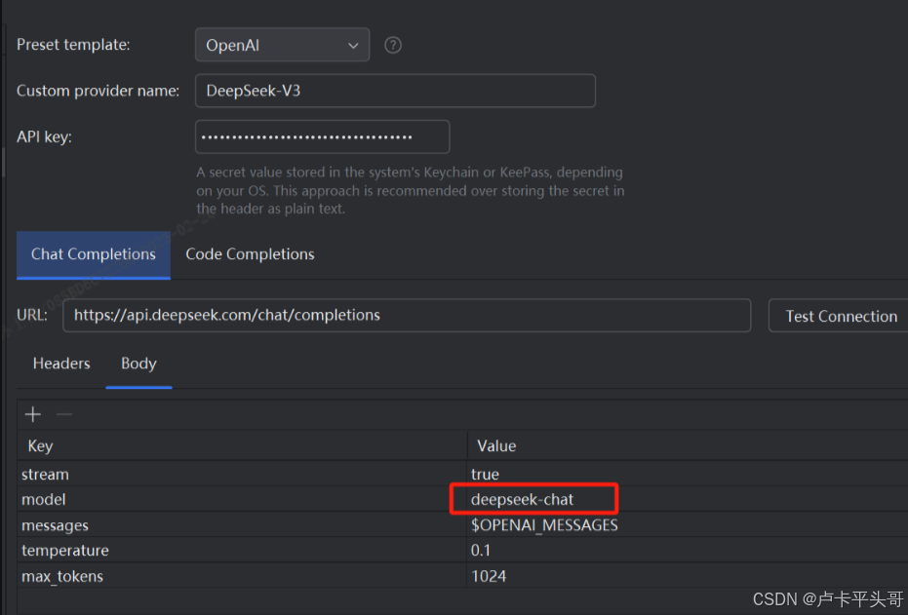Select the max_tokens key cell
Screen dimensions: 908x615
point(242,576)
